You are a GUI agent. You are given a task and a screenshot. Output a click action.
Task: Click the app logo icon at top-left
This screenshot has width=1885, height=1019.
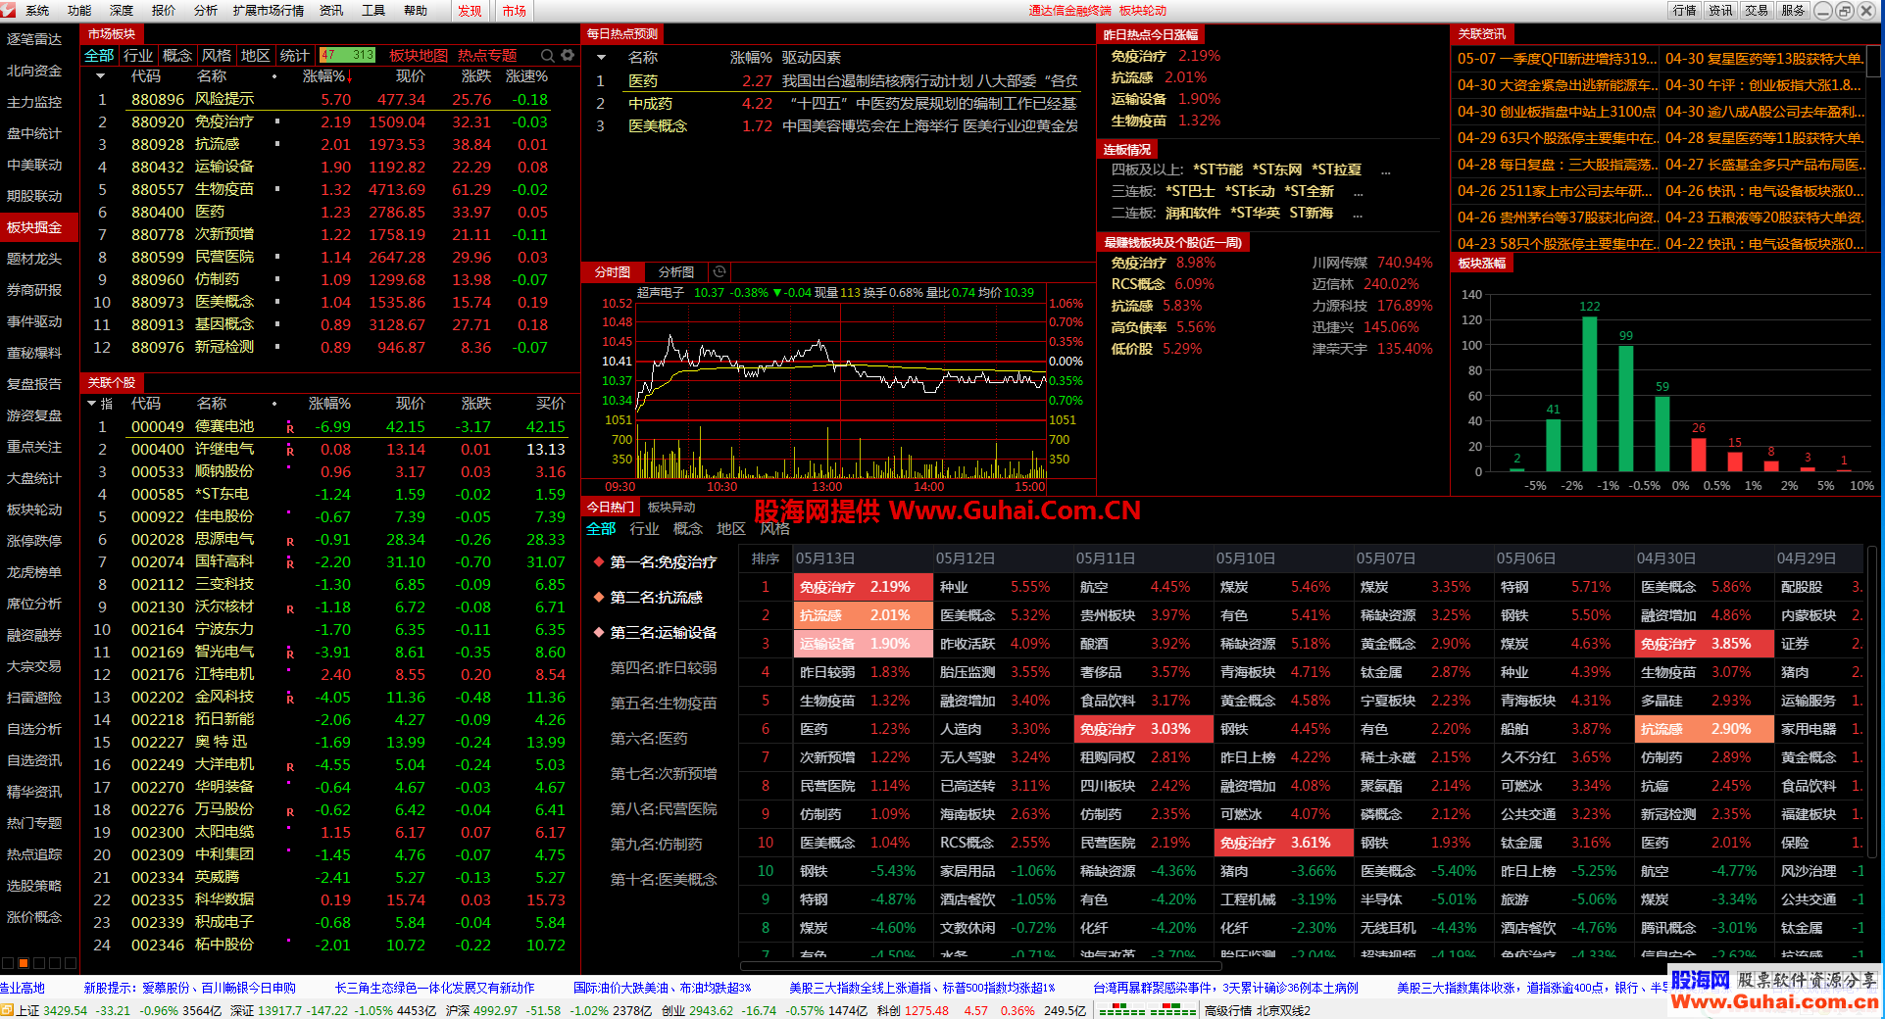[x=8, y=10]
